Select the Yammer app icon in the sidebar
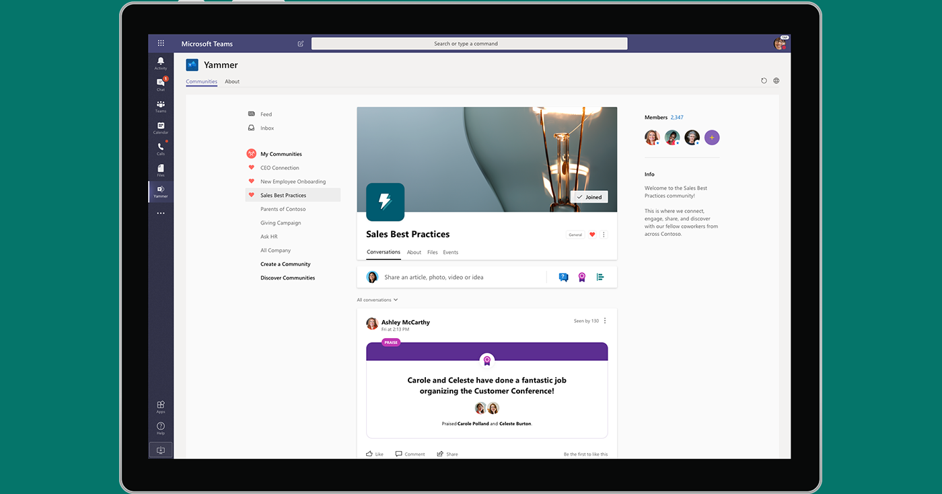The width and height of the screenshot is (942, 494). tap(160, 190)
